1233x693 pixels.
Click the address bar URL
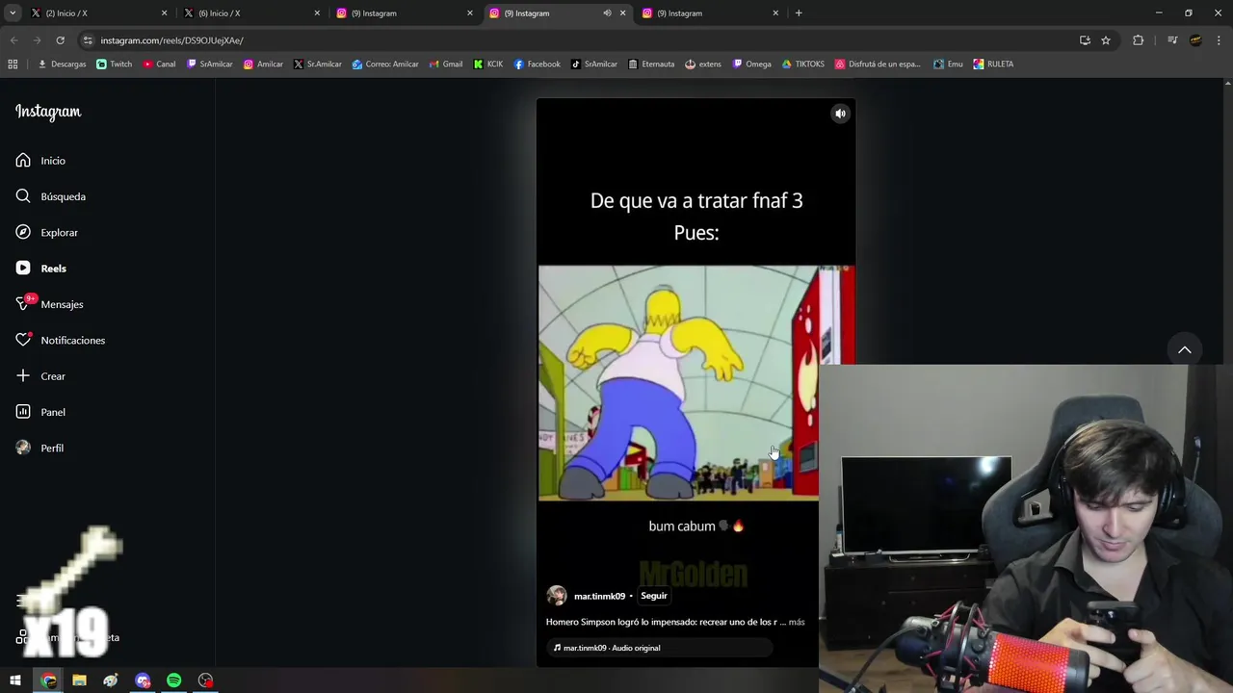coord(171,40)
